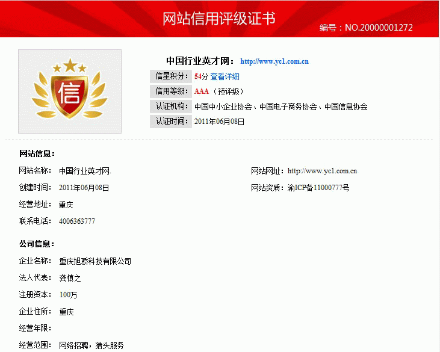Click the red AAA credit rating text
Screen dimensions: 440x352
(202, 91)
